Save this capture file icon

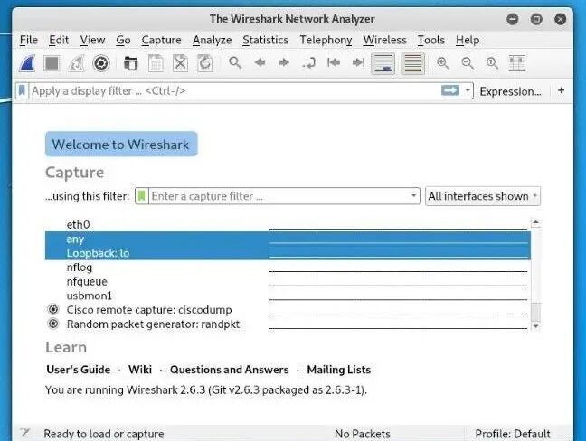pos(156,63)
